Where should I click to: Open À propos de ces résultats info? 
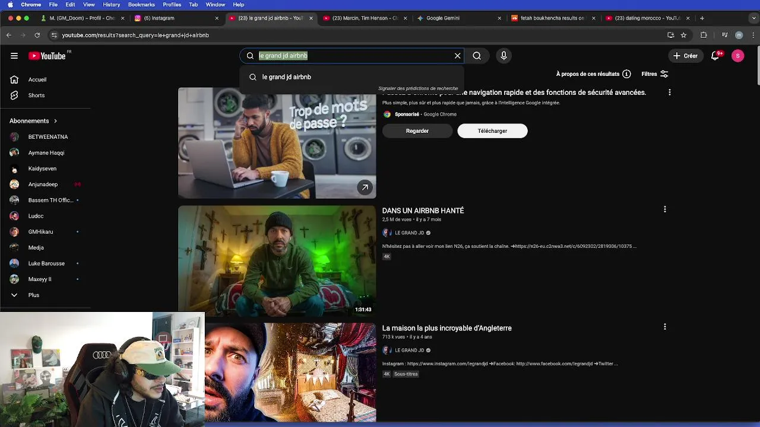[593, 74]
